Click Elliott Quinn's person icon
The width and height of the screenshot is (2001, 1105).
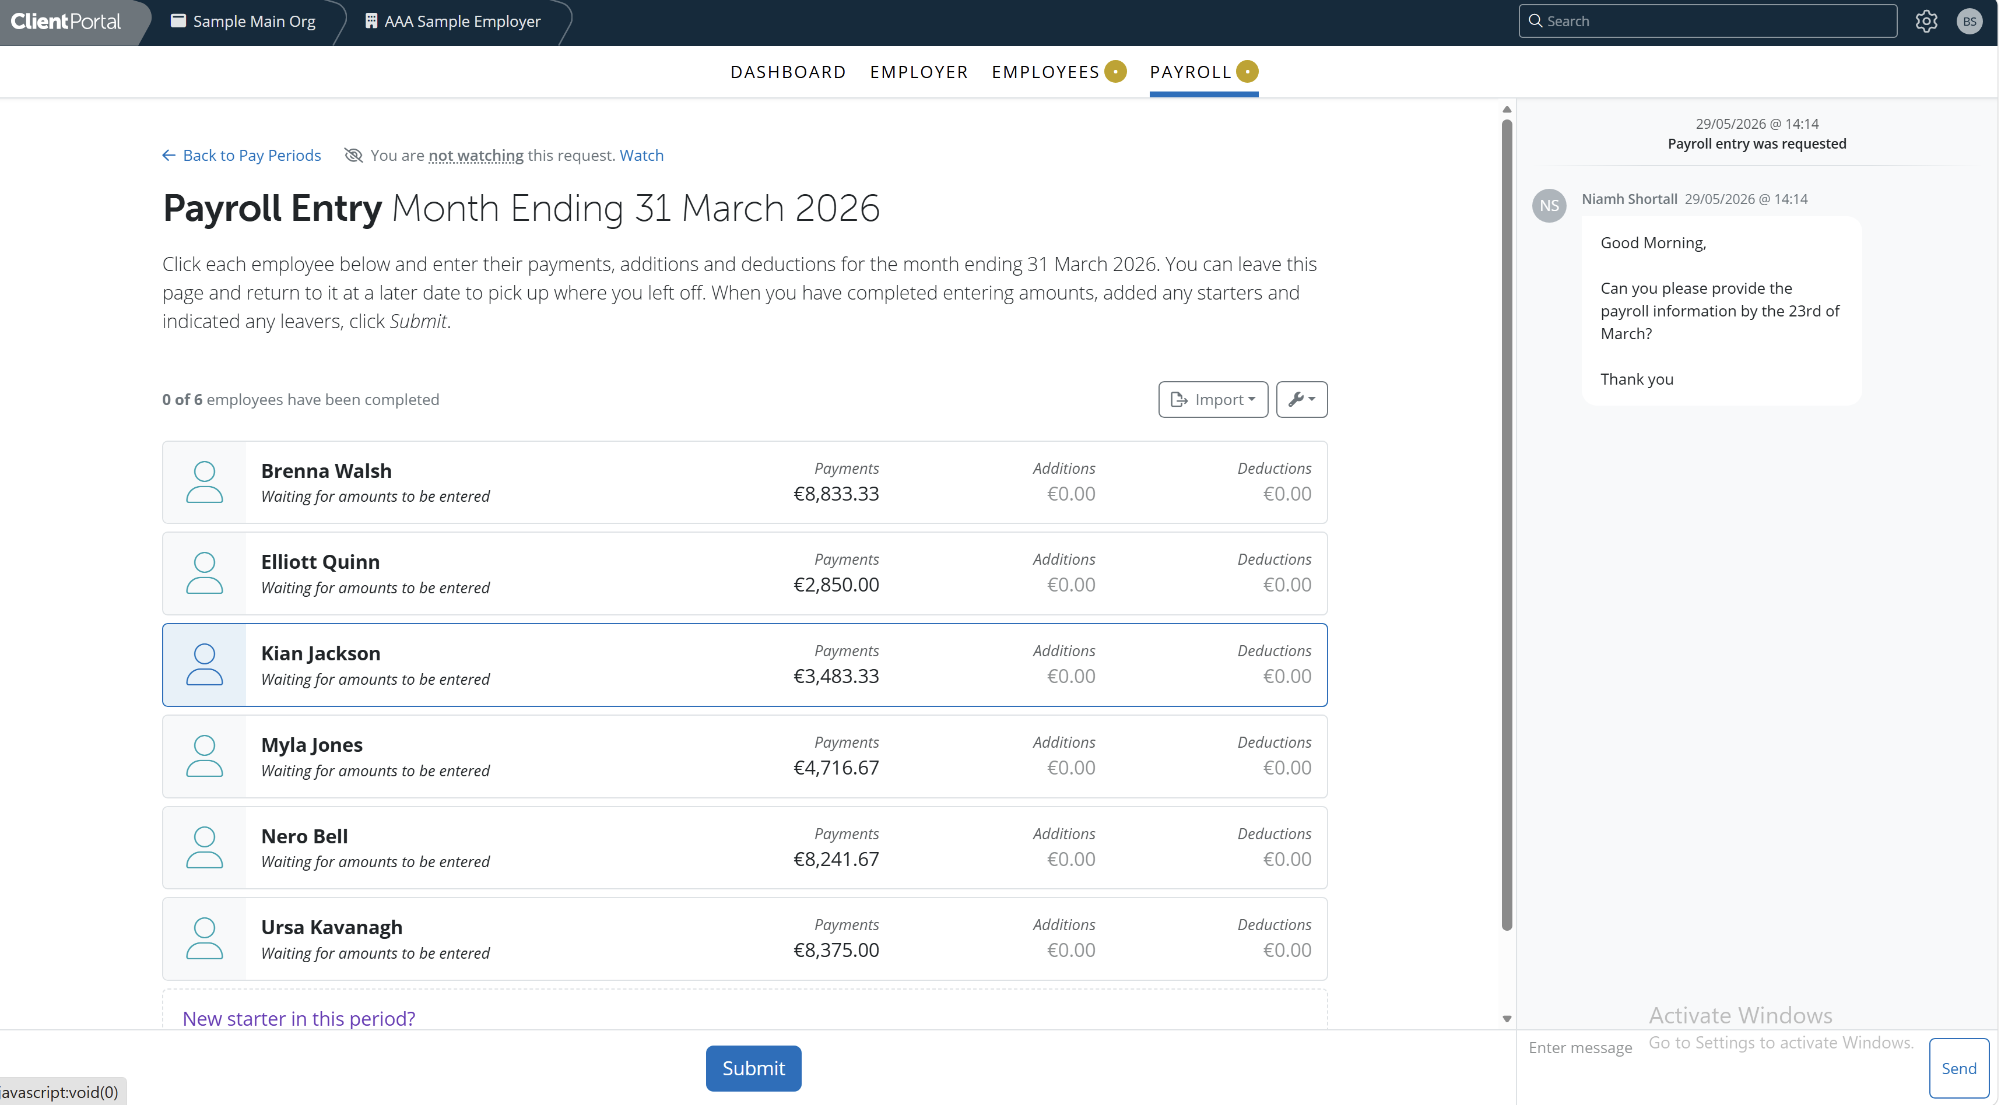pos(204,573)
